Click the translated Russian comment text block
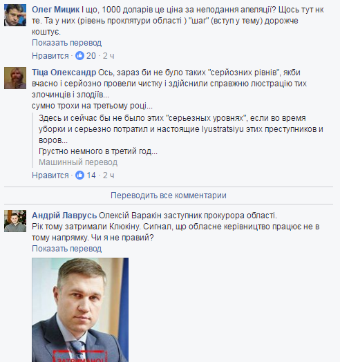This screenshot has height=362, width=340. click(181, 135)
